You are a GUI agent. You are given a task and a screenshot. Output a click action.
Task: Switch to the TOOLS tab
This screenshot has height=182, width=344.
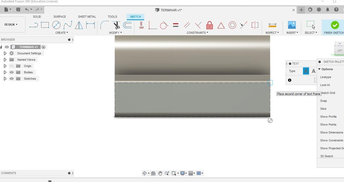(112, 17)
